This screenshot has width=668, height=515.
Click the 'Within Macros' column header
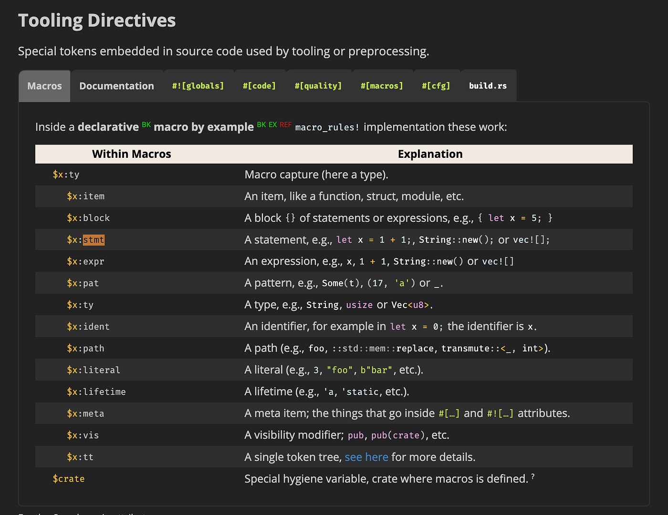[131, 154]
